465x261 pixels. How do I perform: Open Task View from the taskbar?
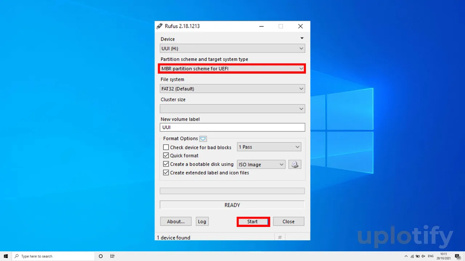112,256
